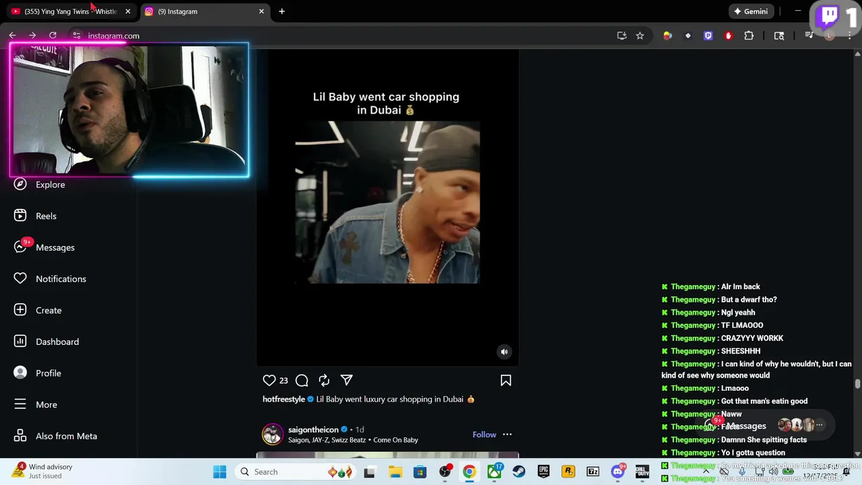Click the taskbar Search box

point(294,472)
